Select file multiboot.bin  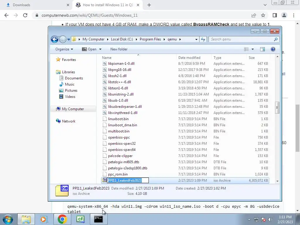click(x=119, y=131)
